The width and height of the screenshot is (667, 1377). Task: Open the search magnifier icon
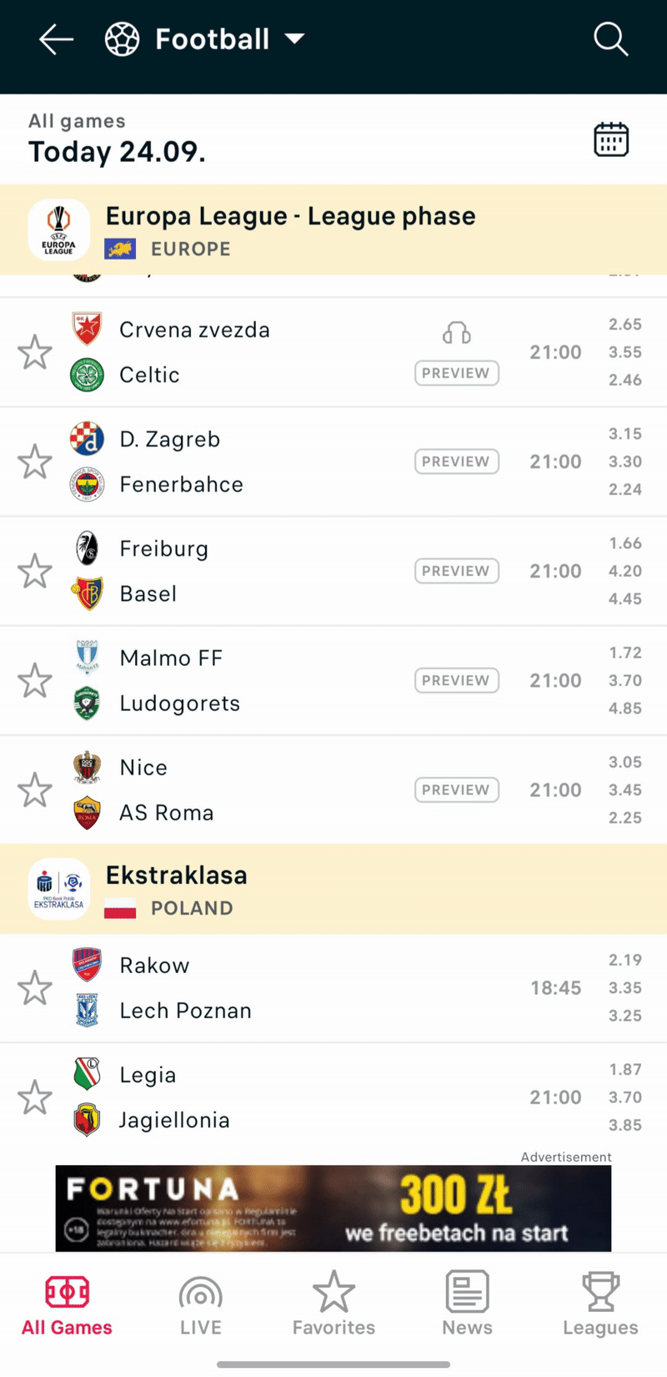(610, 39)
